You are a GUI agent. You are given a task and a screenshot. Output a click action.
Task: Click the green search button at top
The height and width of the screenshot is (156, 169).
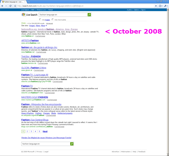pyautogui.click(x=89, y=15)
